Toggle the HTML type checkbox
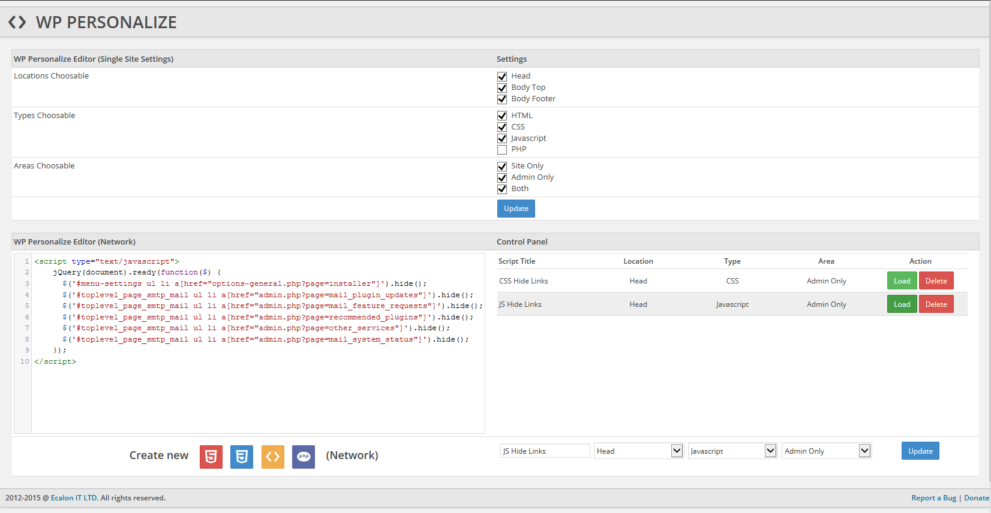This screenshot has width=991, height=513. click(x=502, y=116)
